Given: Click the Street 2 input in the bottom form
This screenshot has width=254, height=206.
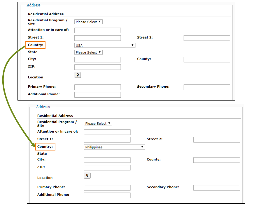Looking at the screenshot, I should (216, 139).
